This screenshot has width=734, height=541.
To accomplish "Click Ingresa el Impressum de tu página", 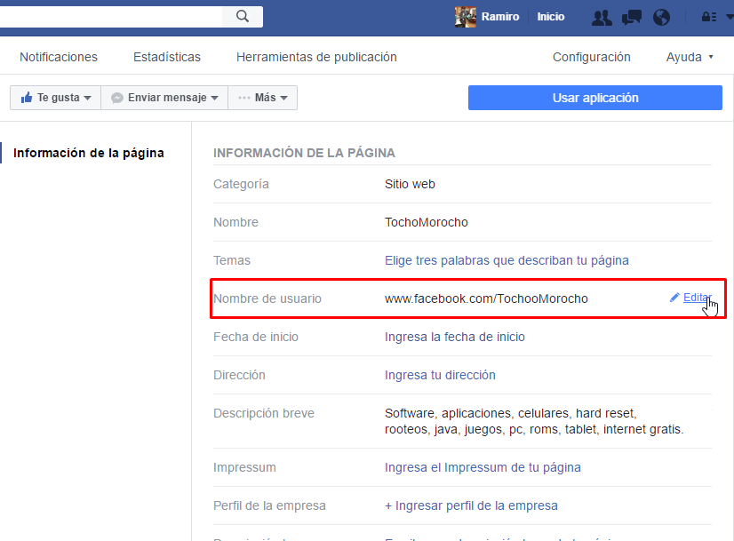I will click(x=483, y=467).
